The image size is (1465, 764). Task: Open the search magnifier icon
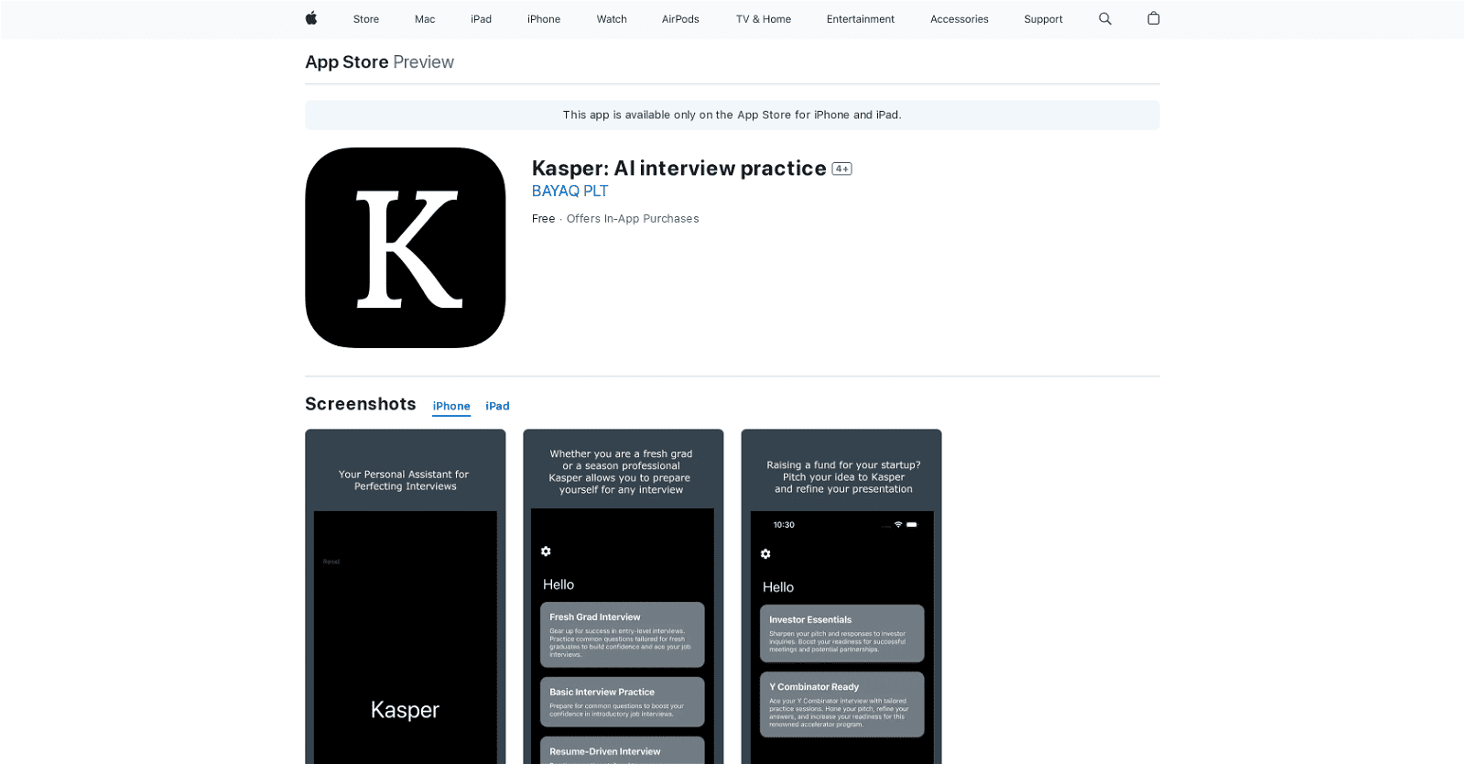[1105, 18]
